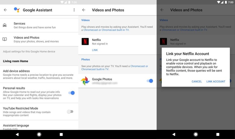Tap the 7:00 clock in right status bar
The height and width of the screenshot is (139, 235).
point(231,2)
